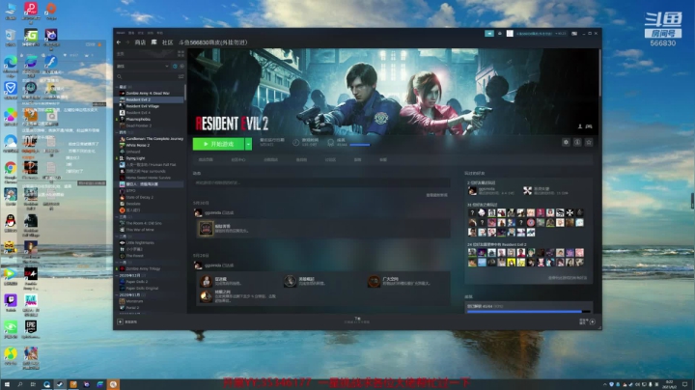Screen dimensions: 695x390
Task: Select White Noise 2 in library
Action: 138,146
